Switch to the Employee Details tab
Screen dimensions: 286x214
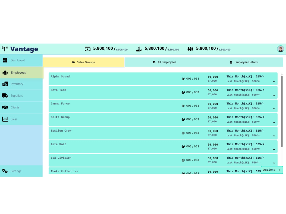click(x=243, y=62)
